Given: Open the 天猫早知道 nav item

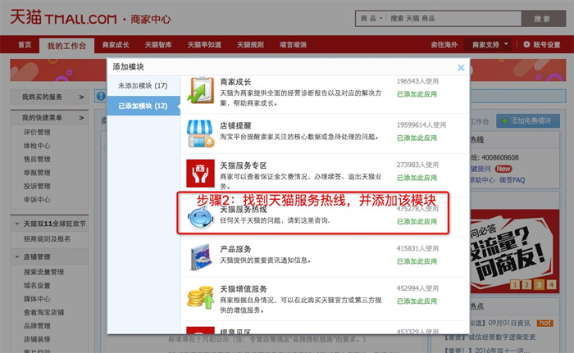Looking at the screenshot, I should (x=204, y=44).
